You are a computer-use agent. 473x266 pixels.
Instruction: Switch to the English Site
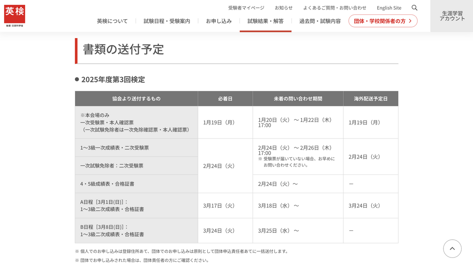(x=389, y=7)
